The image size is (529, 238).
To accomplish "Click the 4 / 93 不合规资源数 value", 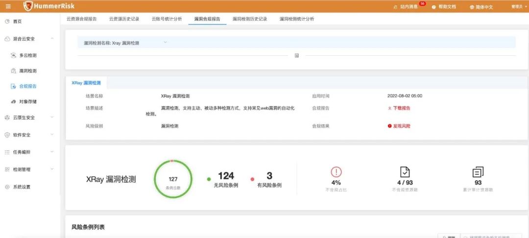I will [x=405, y=183].
